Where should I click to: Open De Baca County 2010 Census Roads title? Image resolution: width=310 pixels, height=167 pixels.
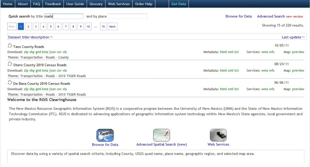click(42, 84)
